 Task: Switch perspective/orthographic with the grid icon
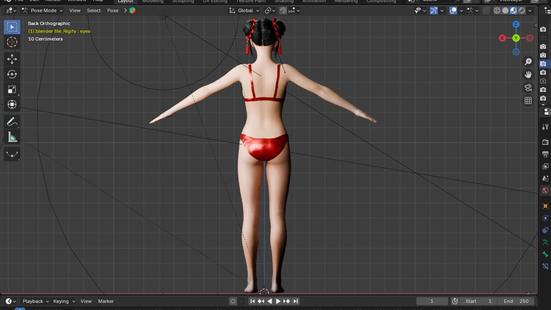click(x=528, y=100)
